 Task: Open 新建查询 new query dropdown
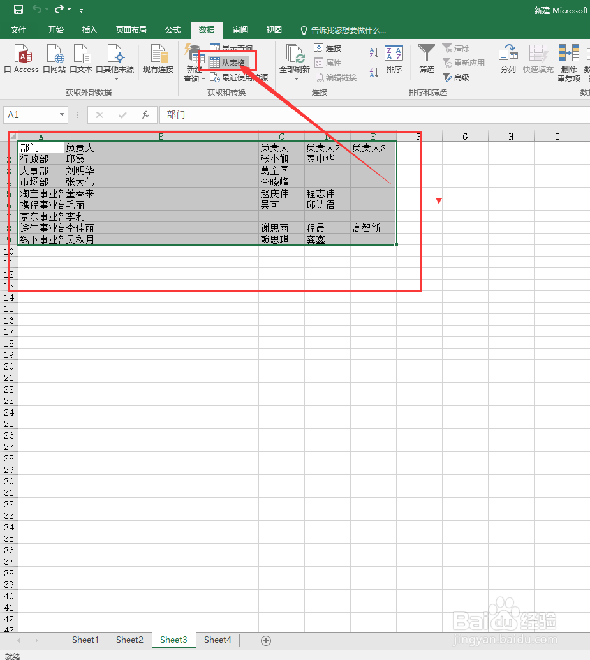point(194,63)
